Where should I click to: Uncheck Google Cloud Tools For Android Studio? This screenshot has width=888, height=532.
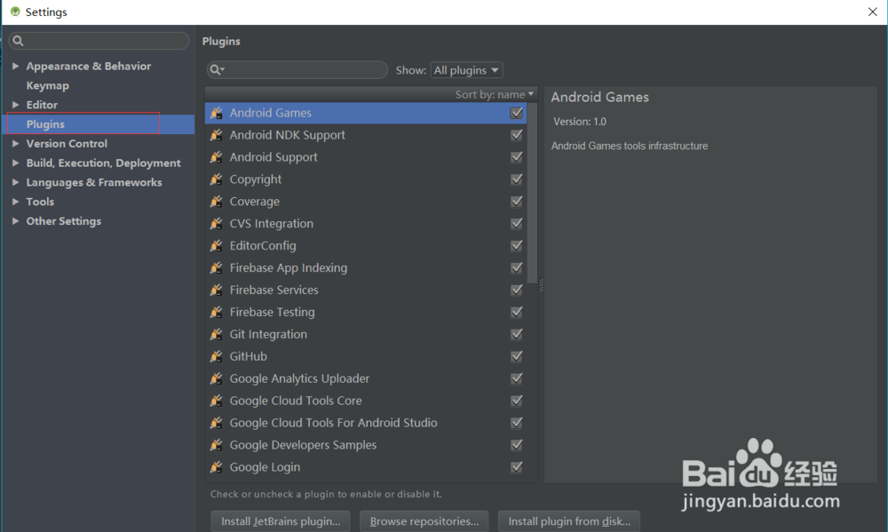[x=517, y=422]
